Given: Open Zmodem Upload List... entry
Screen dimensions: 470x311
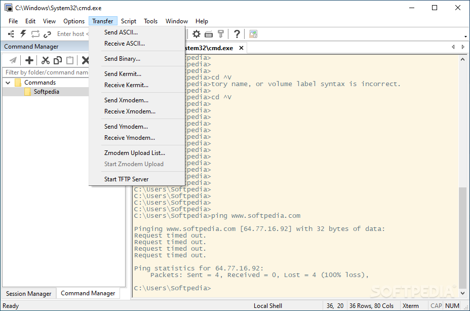Looking at the screenshot, I should tap(137, 153).
